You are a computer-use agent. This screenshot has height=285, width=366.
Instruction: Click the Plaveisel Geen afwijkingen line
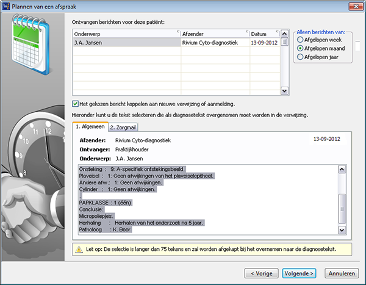point(146,176)
